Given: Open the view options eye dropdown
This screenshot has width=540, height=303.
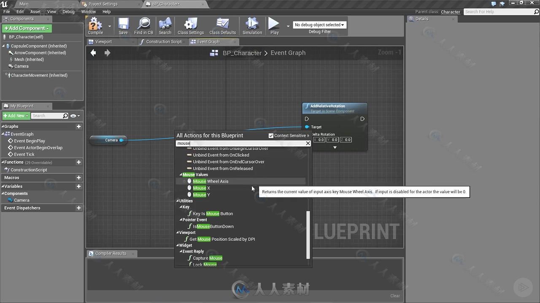Looking at the screenshot, I should click(75, 116).
